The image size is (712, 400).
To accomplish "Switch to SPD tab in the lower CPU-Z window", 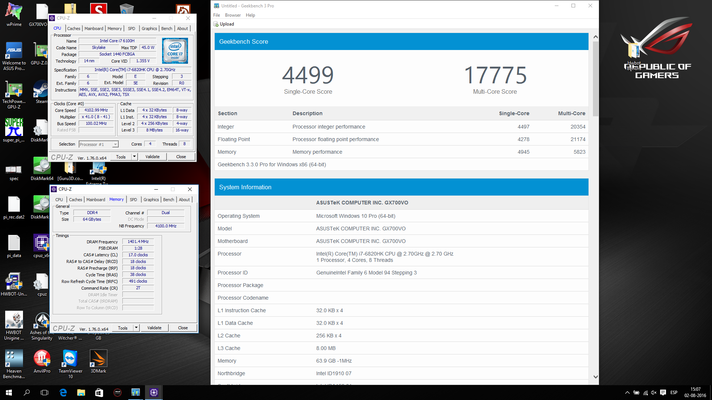I will click(133, 200).
